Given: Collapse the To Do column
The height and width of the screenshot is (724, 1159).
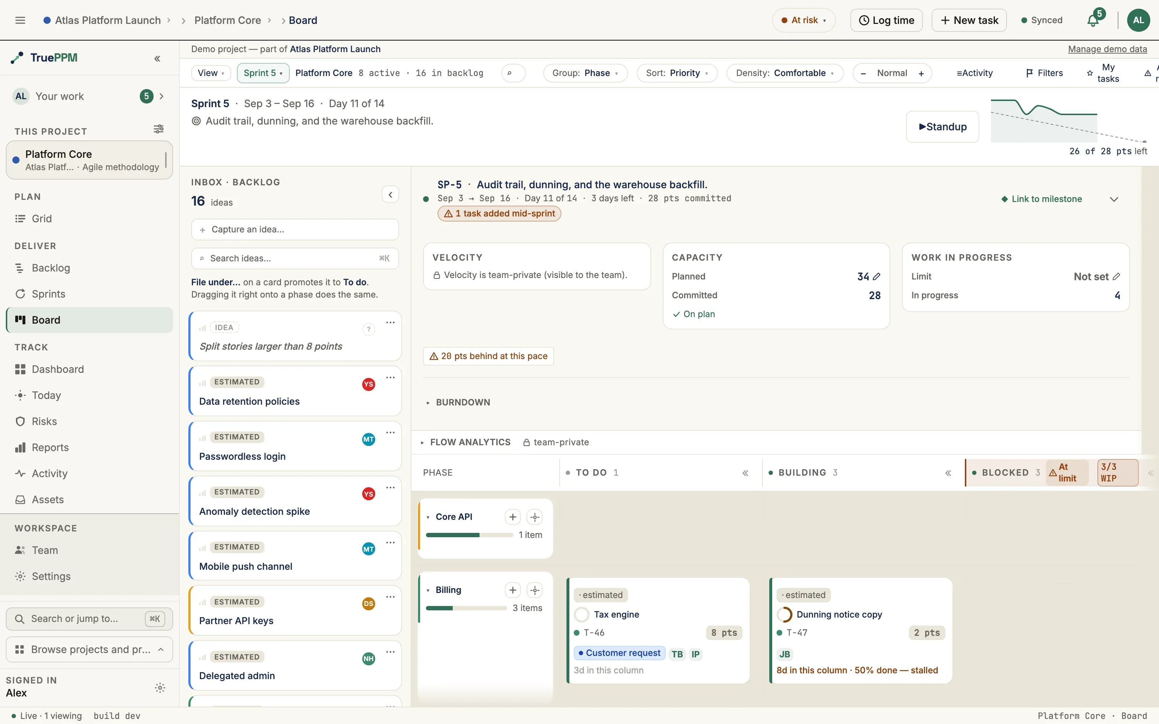Looking at the screenshot, I should tap(745, 473).
